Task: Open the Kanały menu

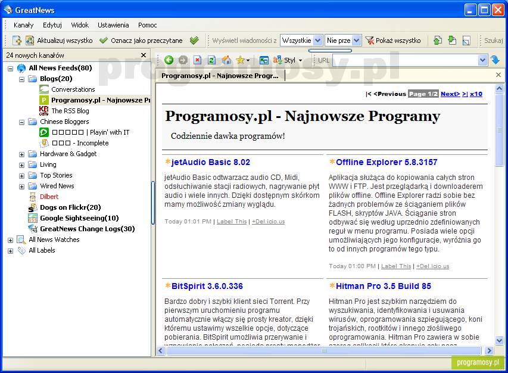Action: 24,25
